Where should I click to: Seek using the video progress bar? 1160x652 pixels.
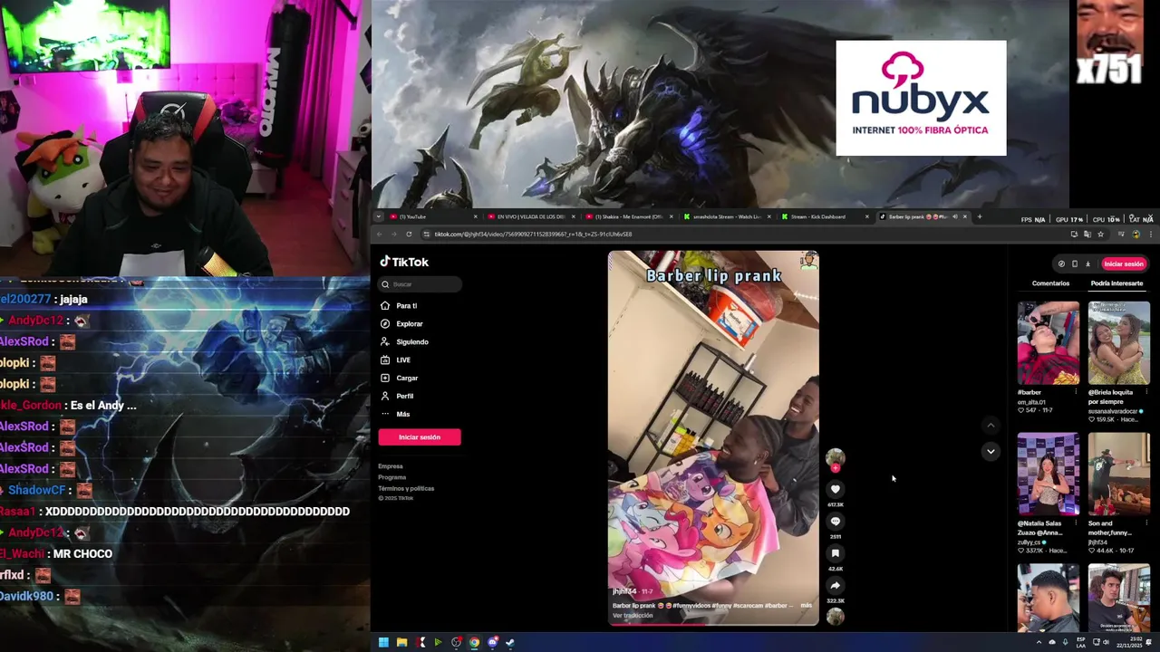point(713,624)
